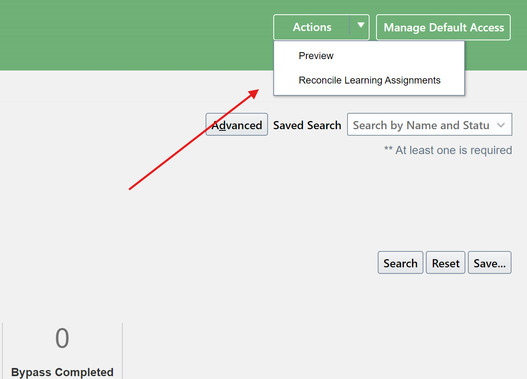Click the Search button
527x379 pixels.
click(x=400, y=262)
